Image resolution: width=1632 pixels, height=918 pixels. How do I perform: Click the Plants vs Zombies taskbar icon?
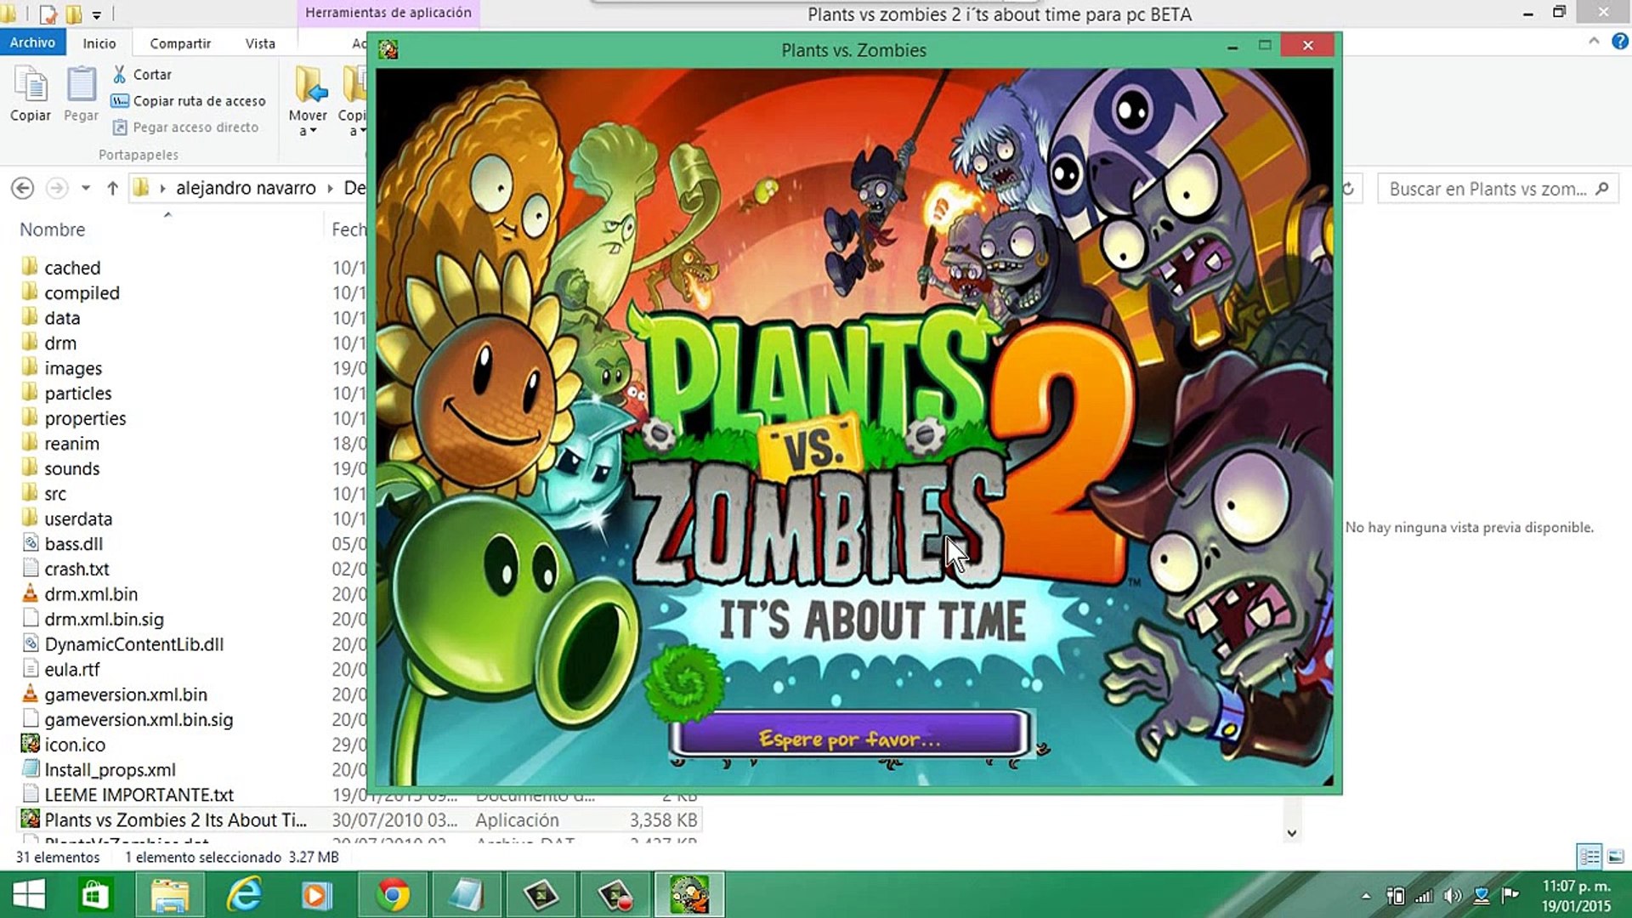[689, 894]
